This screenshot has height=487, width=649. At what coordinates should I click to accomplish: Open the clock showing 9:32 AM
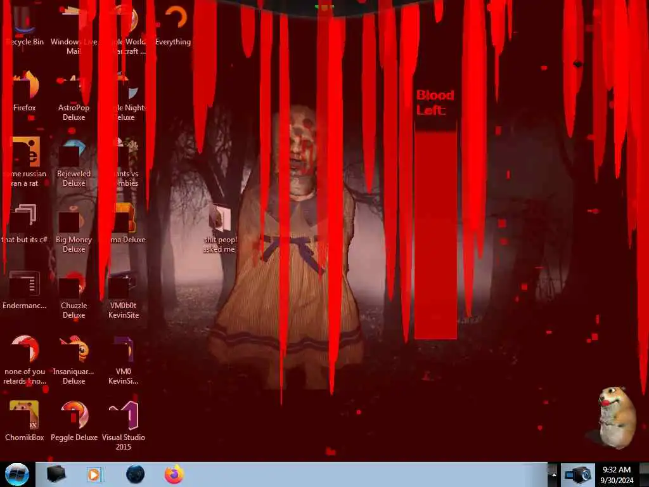(617, 474)
